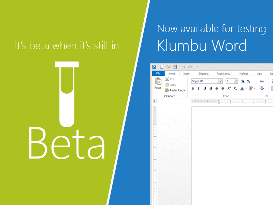Click the indent marker on horizontal ruler
Viewport: 273px width, 205px height.
pyautogui.click(x=219, y=101)
